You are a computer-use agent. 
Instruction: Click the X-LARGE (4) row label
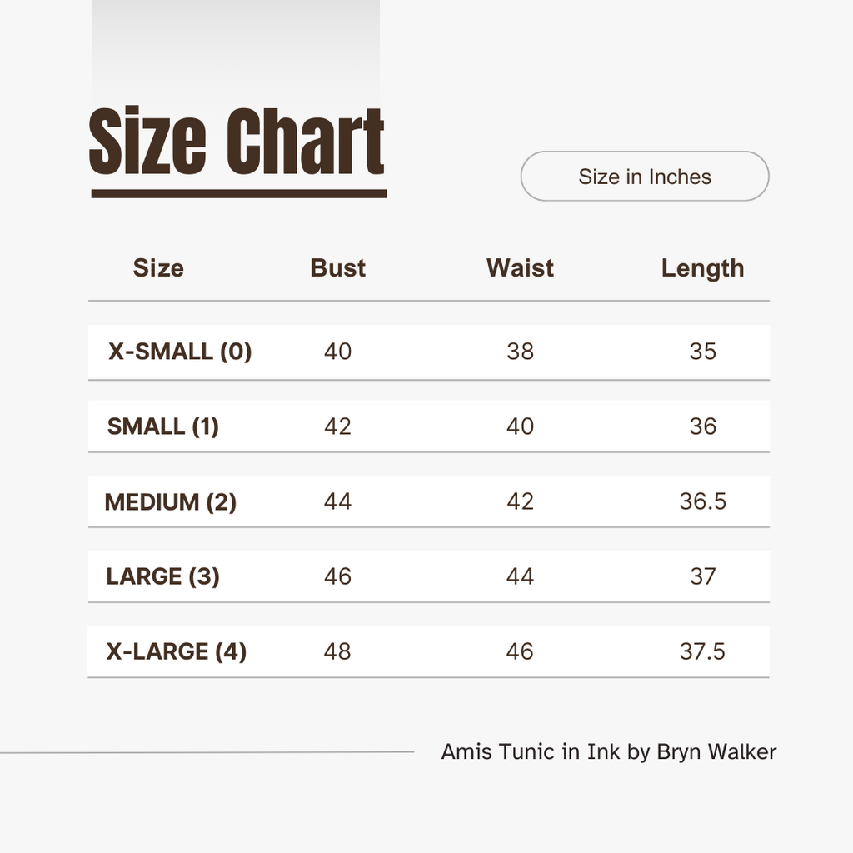click(x=177, y=651)
